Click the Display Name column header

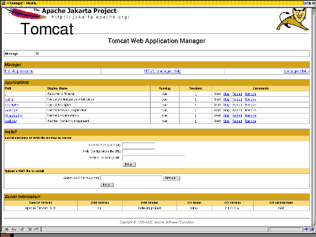pos(98,88)
